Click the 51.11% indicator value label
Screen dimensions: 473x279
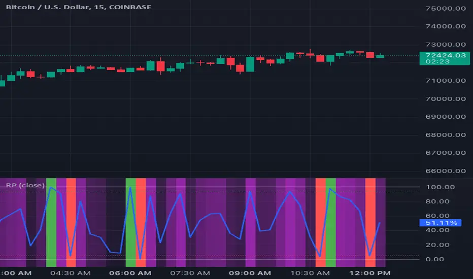pyautogui.click(x=441, y=223)
